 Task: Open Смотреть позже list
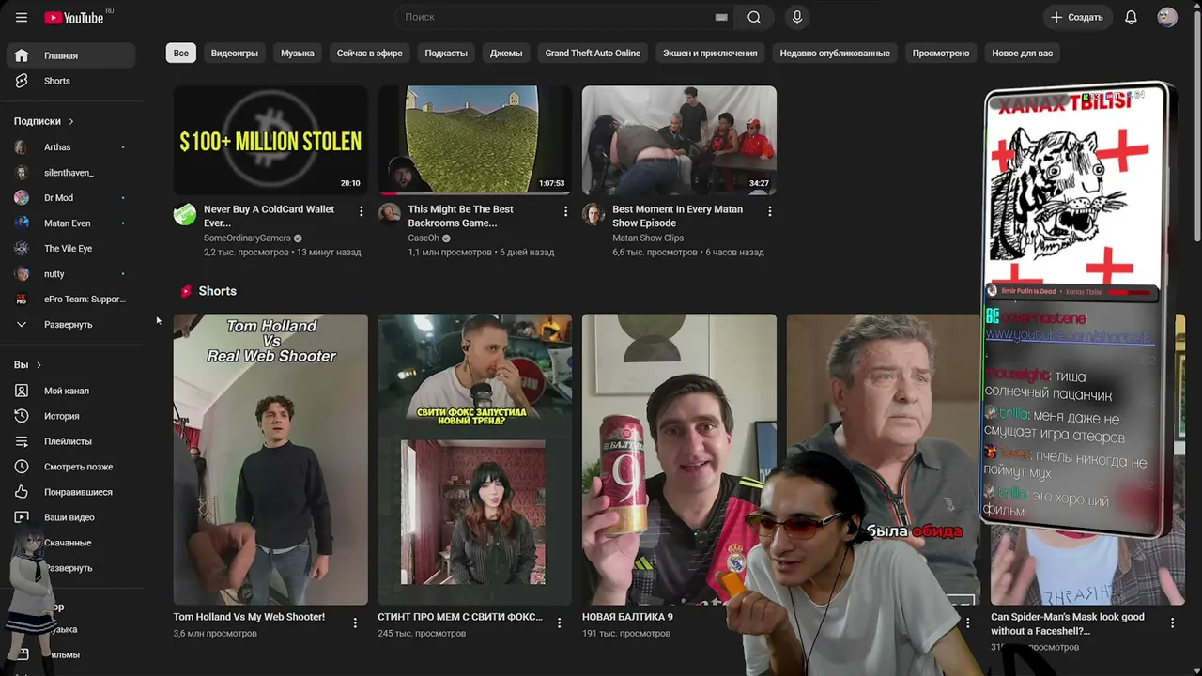click(x=71, y=467)
